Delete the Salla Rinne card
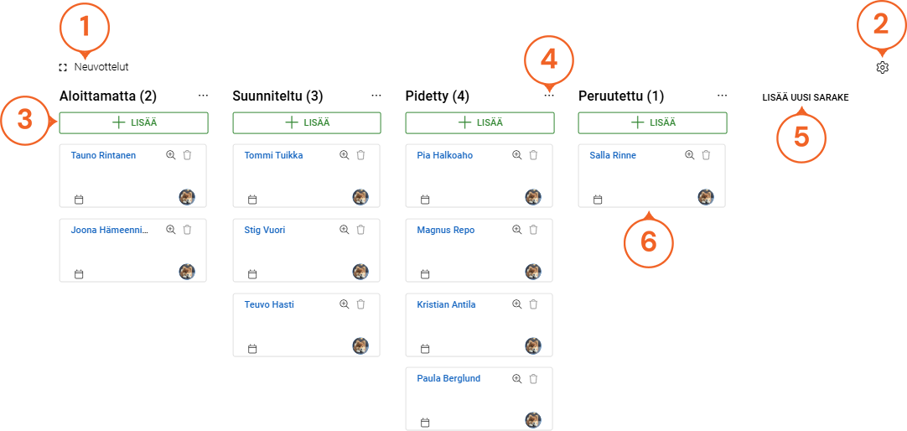Viewport: 907px width, 431px height. tap(706, 155)
